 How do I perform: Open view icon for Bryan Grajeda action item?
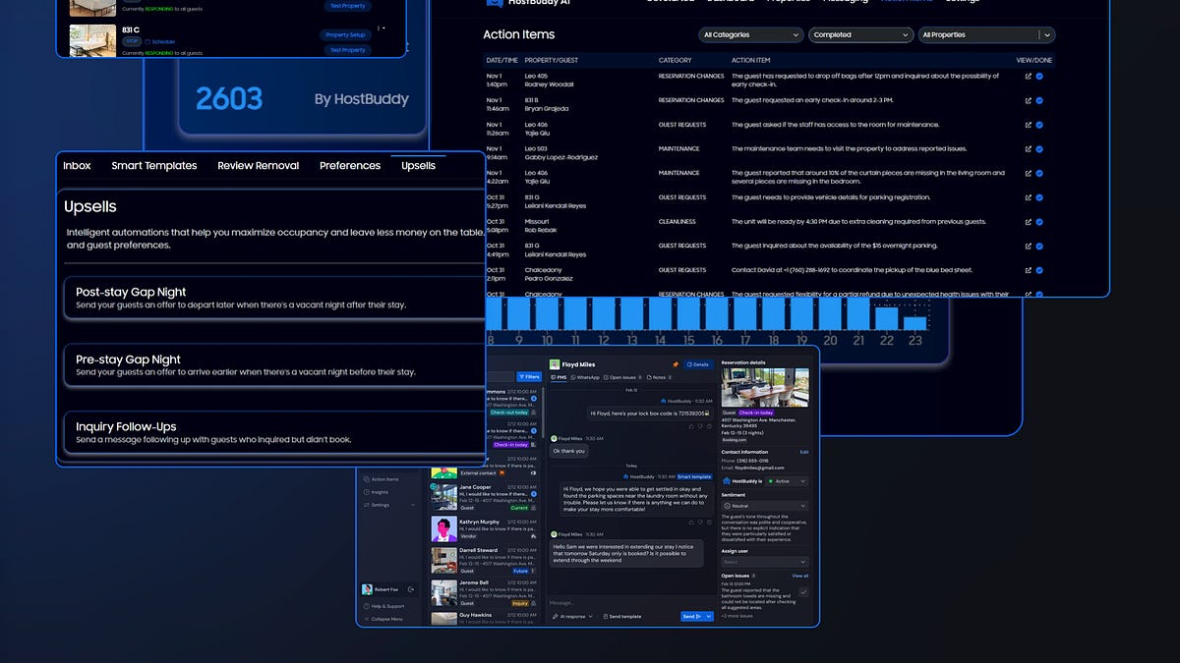pyautogui.click(x=1029, y=100)
